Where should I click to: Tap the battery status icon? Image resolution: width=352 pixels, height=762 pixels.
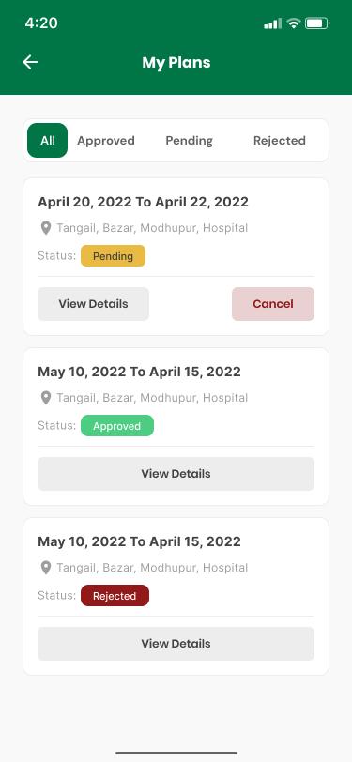(317, 23)
